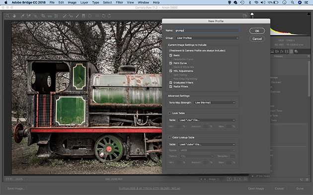Screen dimensions: 313x195
Task: Enable the Look Table checkbox
Action: (x=170, y=113)
